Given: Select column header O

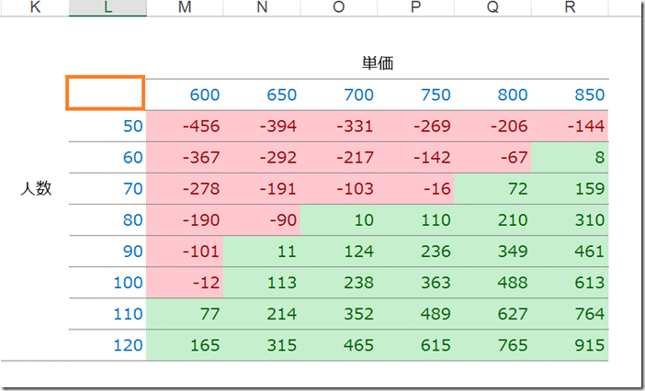Looking at the screenshot, I should tap(338, 8).
